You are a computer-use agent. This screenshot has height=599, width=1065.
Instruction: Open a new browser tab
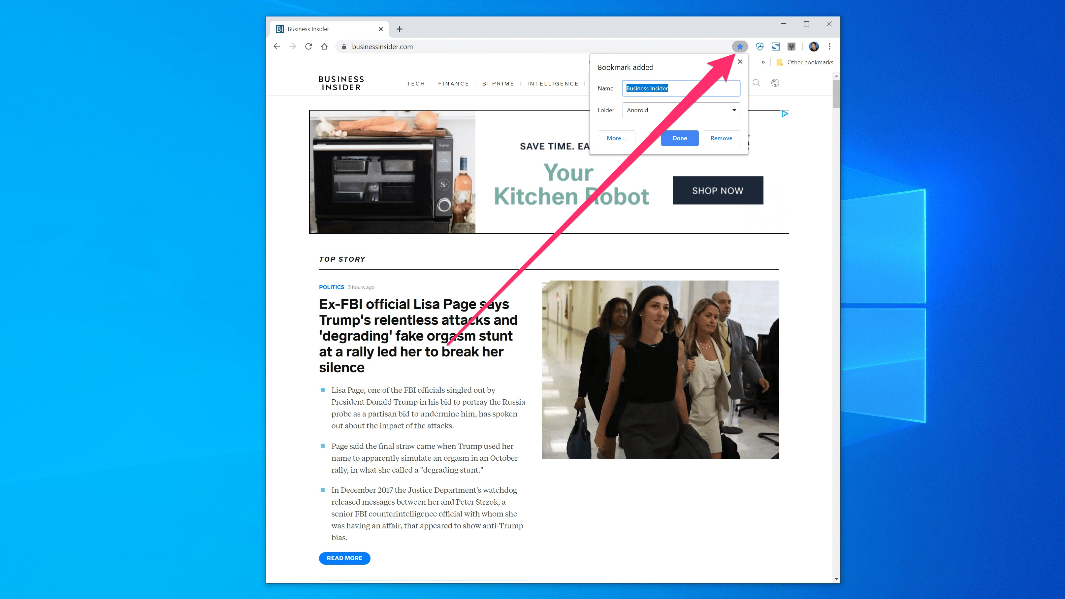[x=399, y=29]
